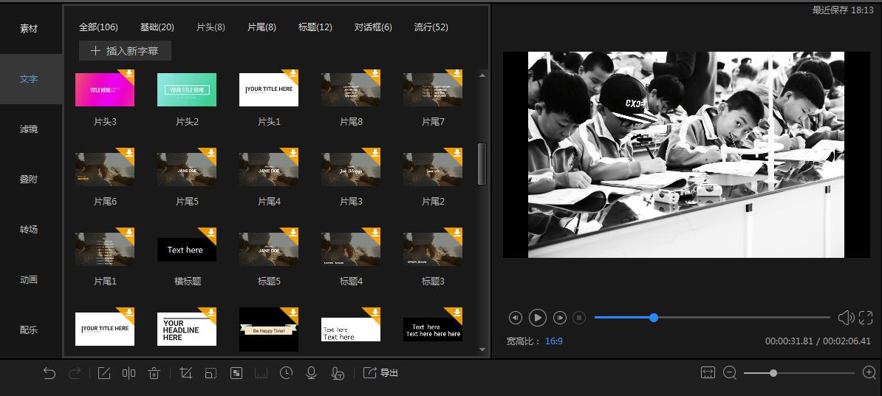Image resolution: width=882 pixels, height=396 pixels.
Task: Open the 16:9 aspect ratio selector
Action: pyautogui.click(x=553, y=341)
